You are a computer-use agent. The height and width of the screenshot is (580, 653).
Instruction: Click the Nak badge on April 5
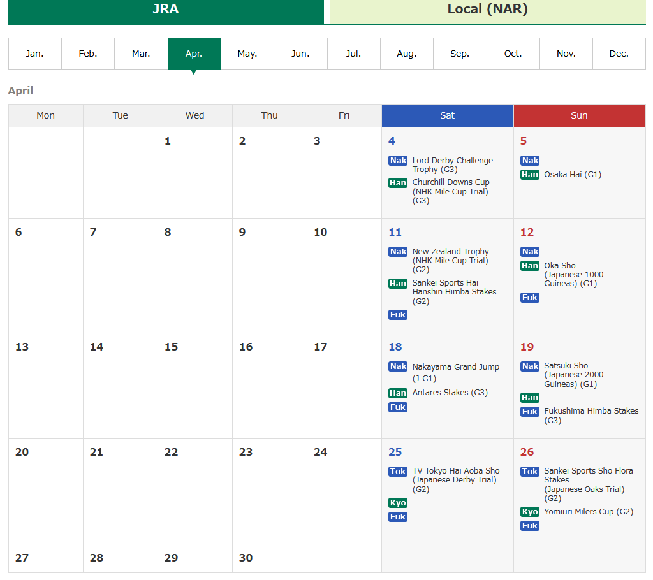(530, 161)
